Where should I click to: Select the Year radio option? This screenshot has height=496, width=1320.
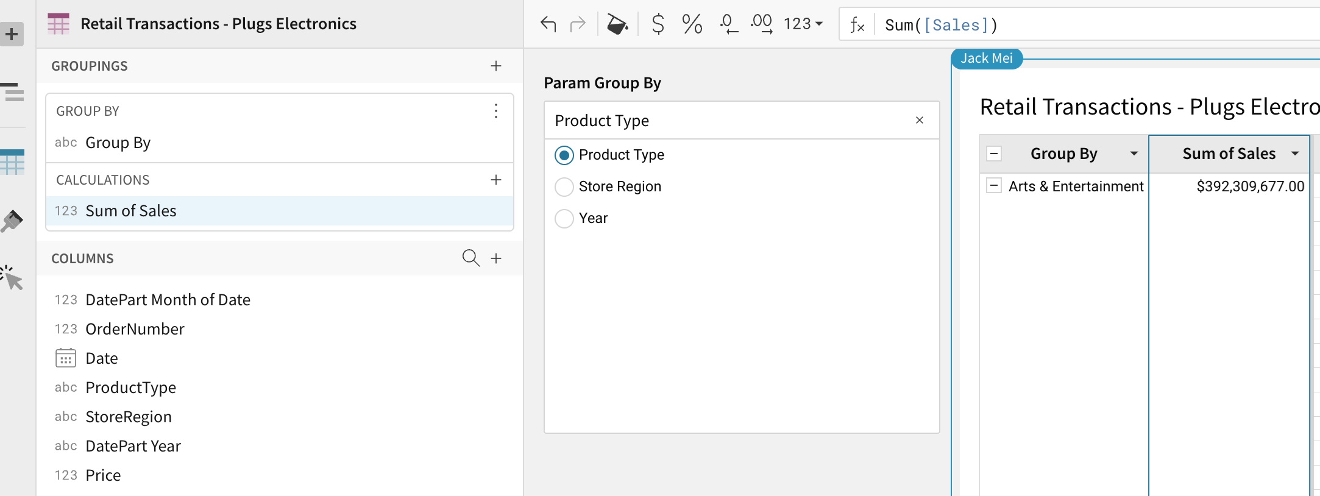click(x=564, y=218)
